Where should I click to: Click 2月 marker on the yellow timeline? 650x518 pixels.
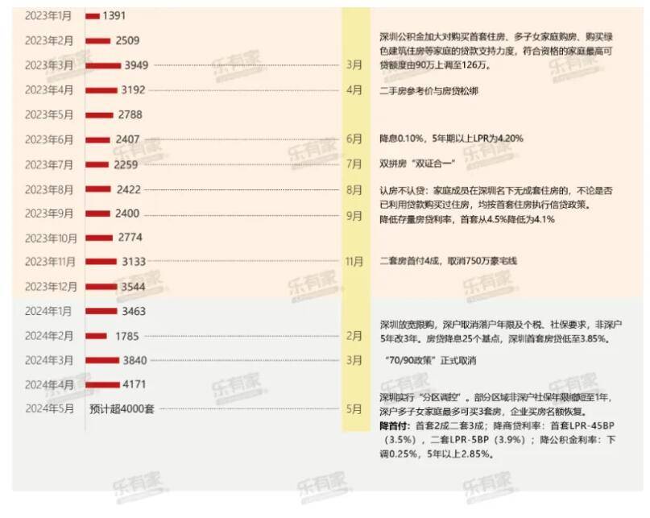click(354, 336)
